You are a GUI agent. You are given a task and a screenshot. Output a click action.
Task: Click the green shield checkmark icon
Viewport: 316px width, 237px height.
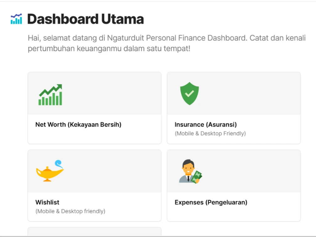(x=189, y=94)
